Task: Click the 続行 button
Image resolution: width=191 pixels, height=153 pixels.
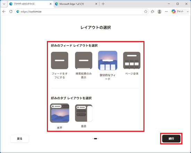Action: tap(171, 139)
